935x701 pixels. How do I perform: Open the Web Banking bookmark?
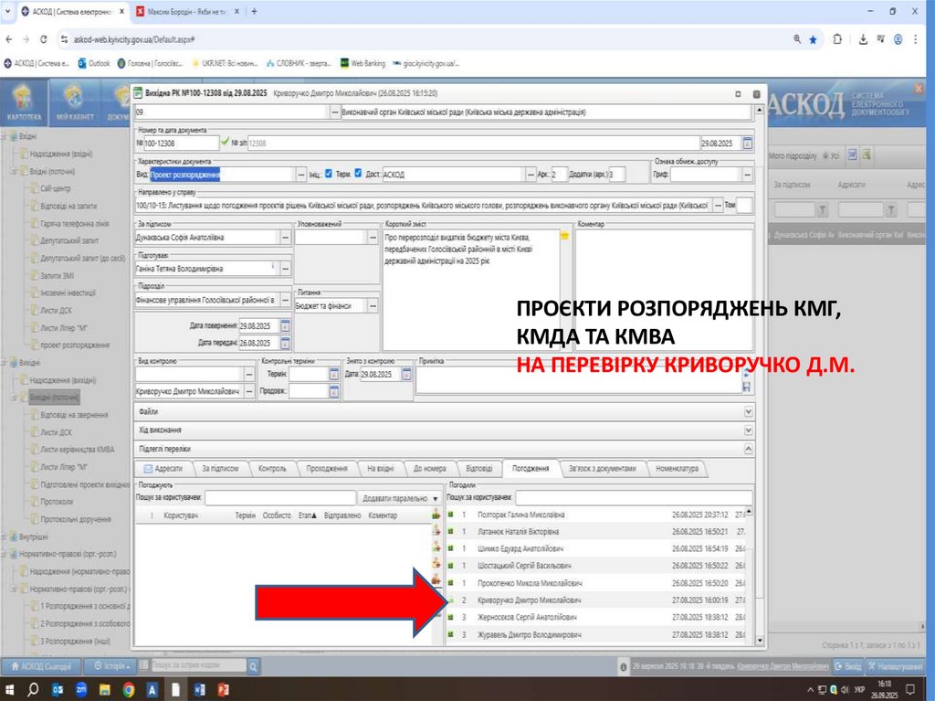coord(362,63)
